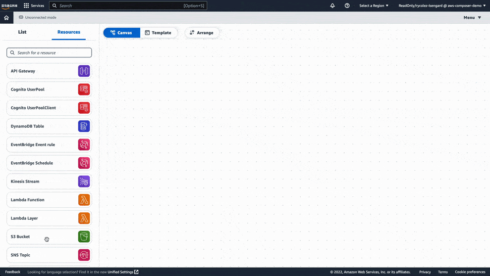Click the Unconnected mode indicator
Image resolution: width=490 pixels, height=276 pixels.
38,17
